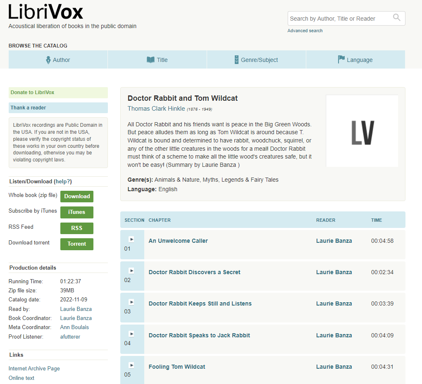This screenshot has height=384, width=422.
Task: Browse the catalog by Language
Action: 355,60
